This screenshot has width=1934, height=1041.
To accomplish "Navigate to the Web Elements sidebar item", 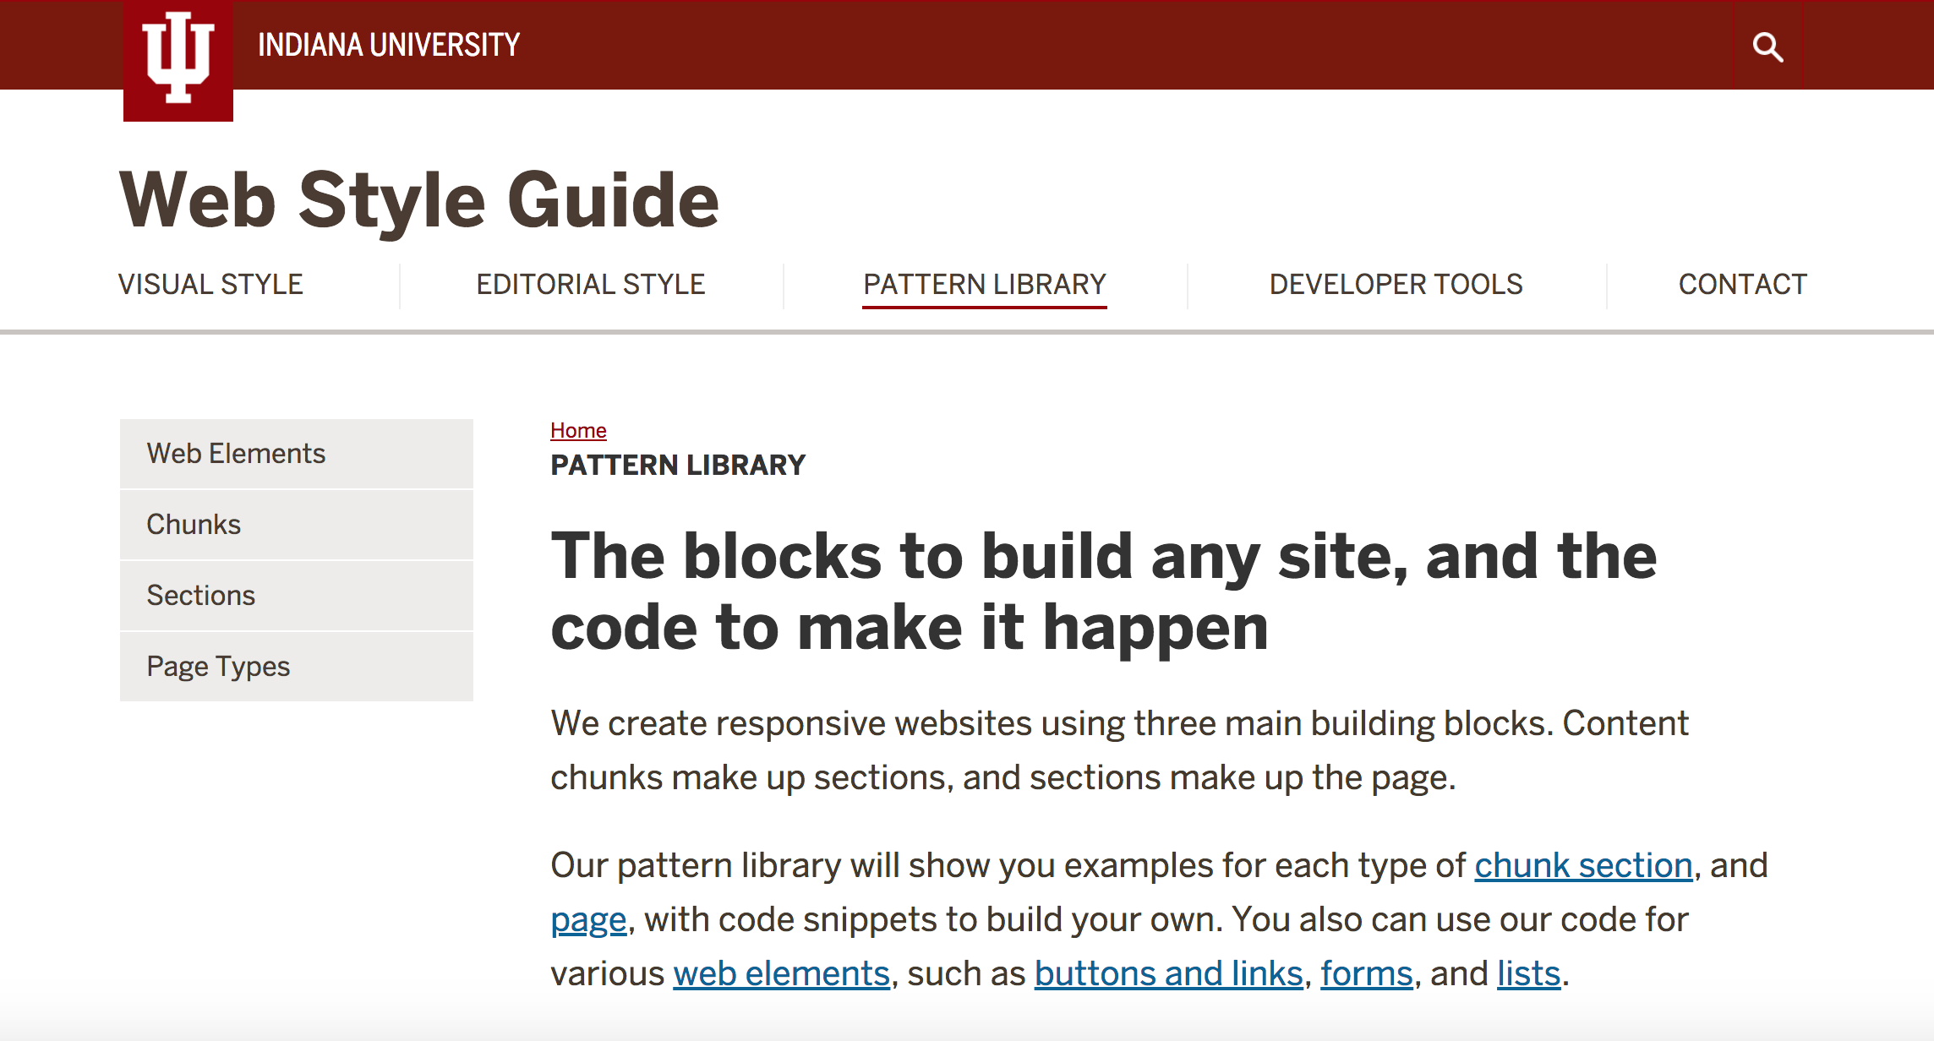I will point(235,453).
